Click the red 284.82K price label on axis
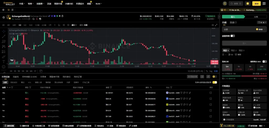The width and height of the screenshot is (269, 128). coord(215,61)
